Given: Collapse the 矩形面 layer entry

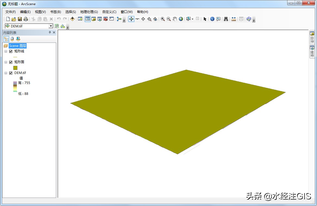Looking at the screenshot, I should point(5,62).
